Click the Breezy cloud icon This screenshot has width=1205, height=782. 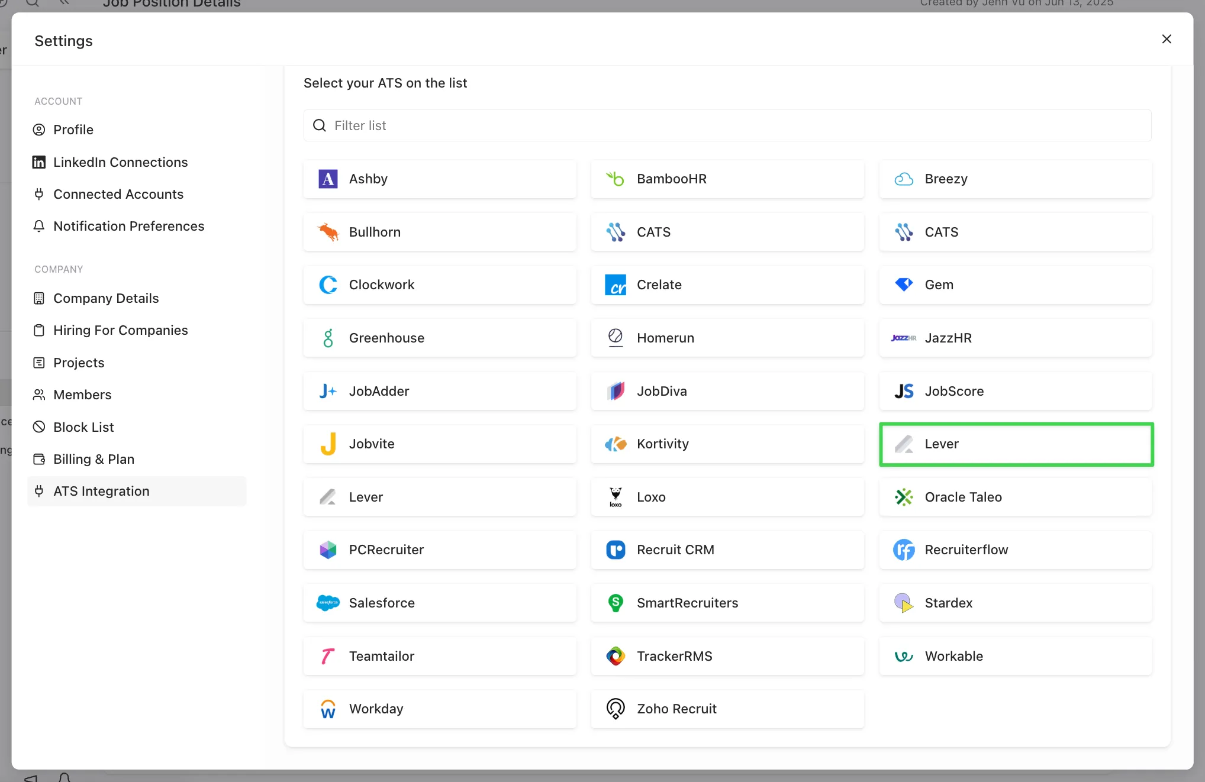click(x=904, y=179)
